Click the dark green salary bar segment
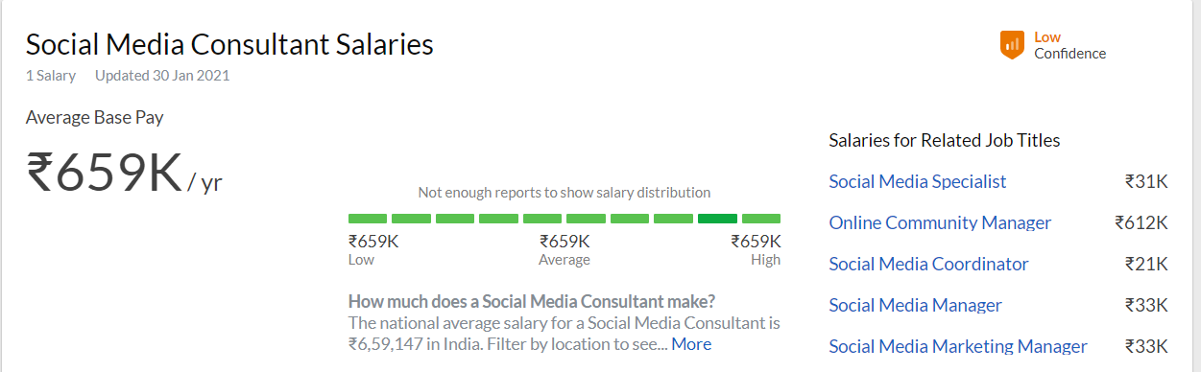This screenshot has height=372, width=1201. pyautogui.click(x=717, y=219)
